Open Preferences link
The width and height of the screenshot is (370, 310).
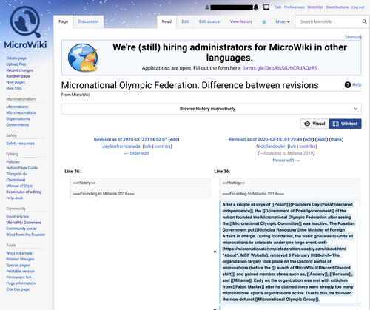295,7
